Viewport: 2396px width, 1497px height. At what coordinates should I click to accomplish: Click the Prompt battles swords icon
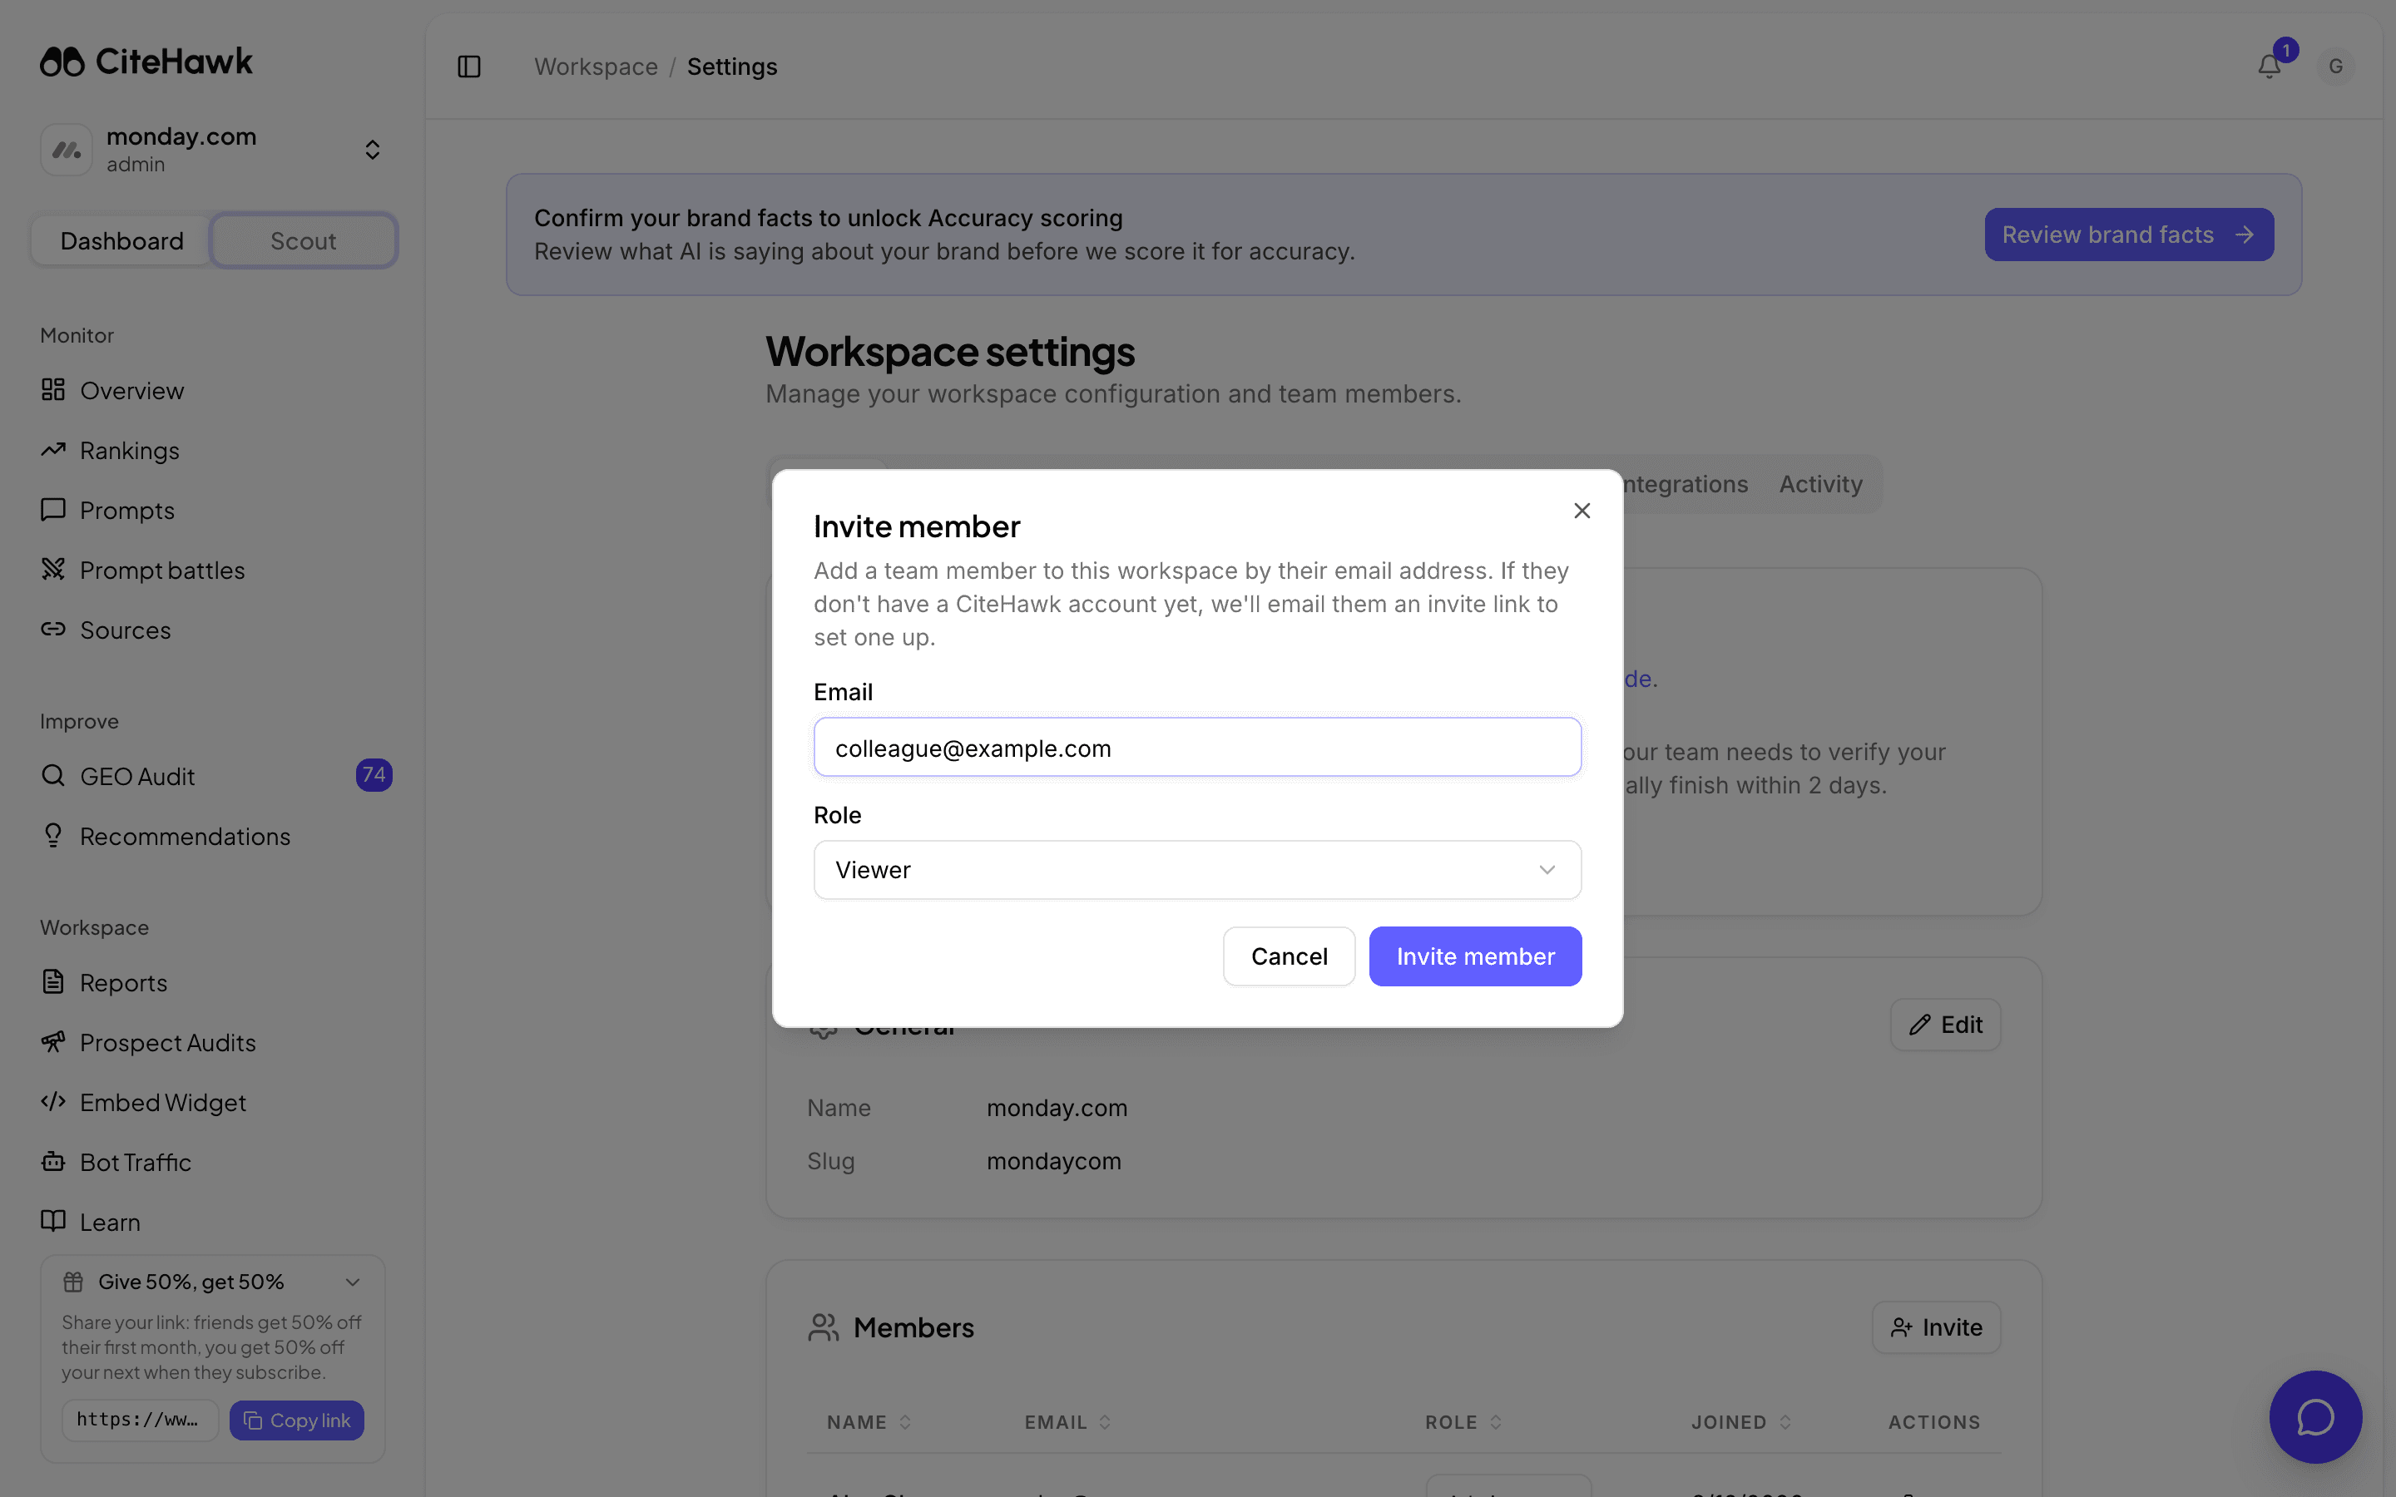tap(53, 570)
